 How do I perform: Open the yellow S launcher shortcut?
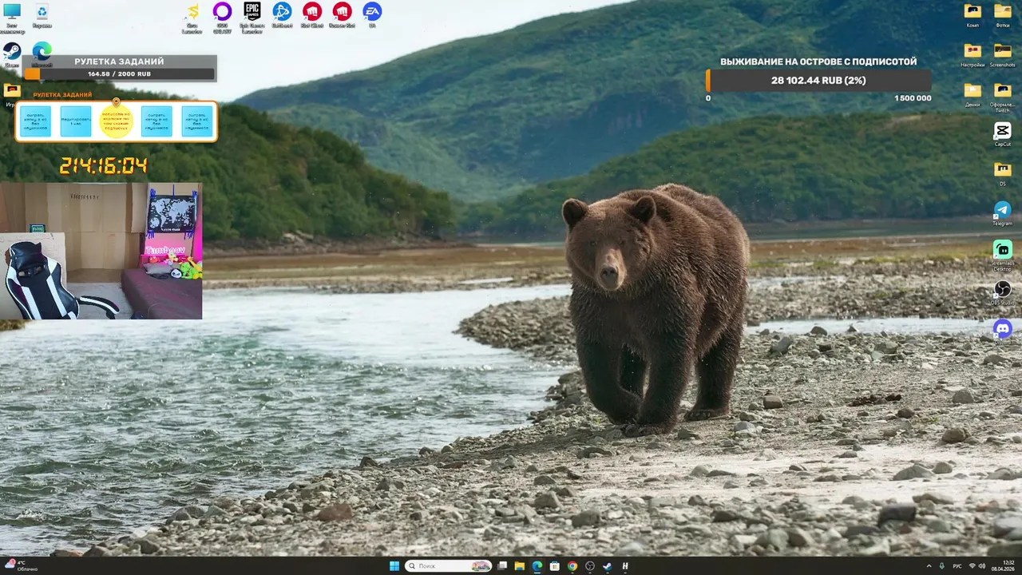(x=192, y=16)
